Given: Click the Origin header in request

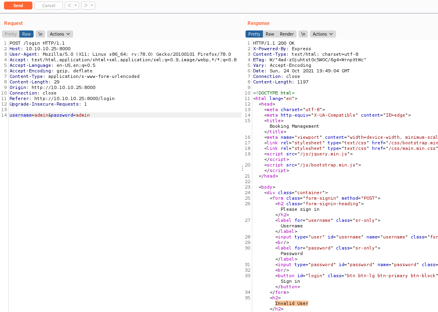Looking at the screenshot, I should pos(53,87).
